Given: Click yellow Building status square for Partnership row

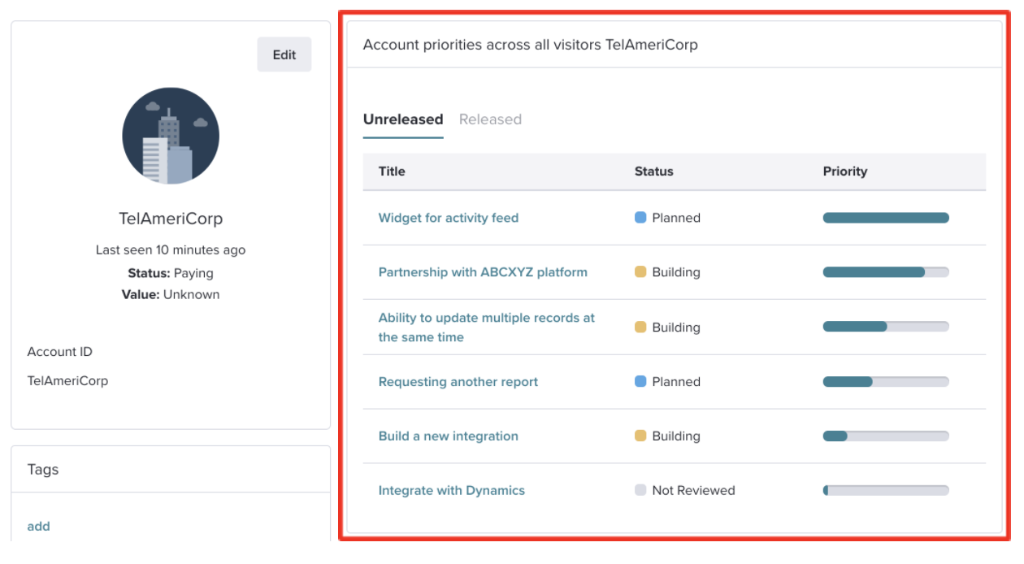Looking at the screenshot, I should click(640, 272).
